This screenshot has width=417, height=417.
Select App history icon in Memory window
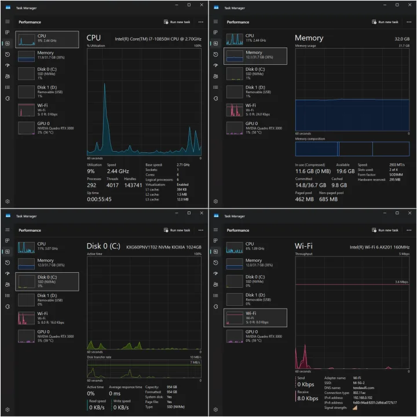click(x=215, y=54)
